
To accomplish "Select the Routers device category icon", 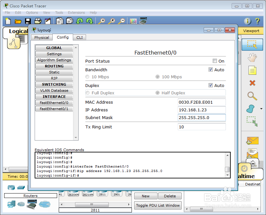I will coord(11,187).
